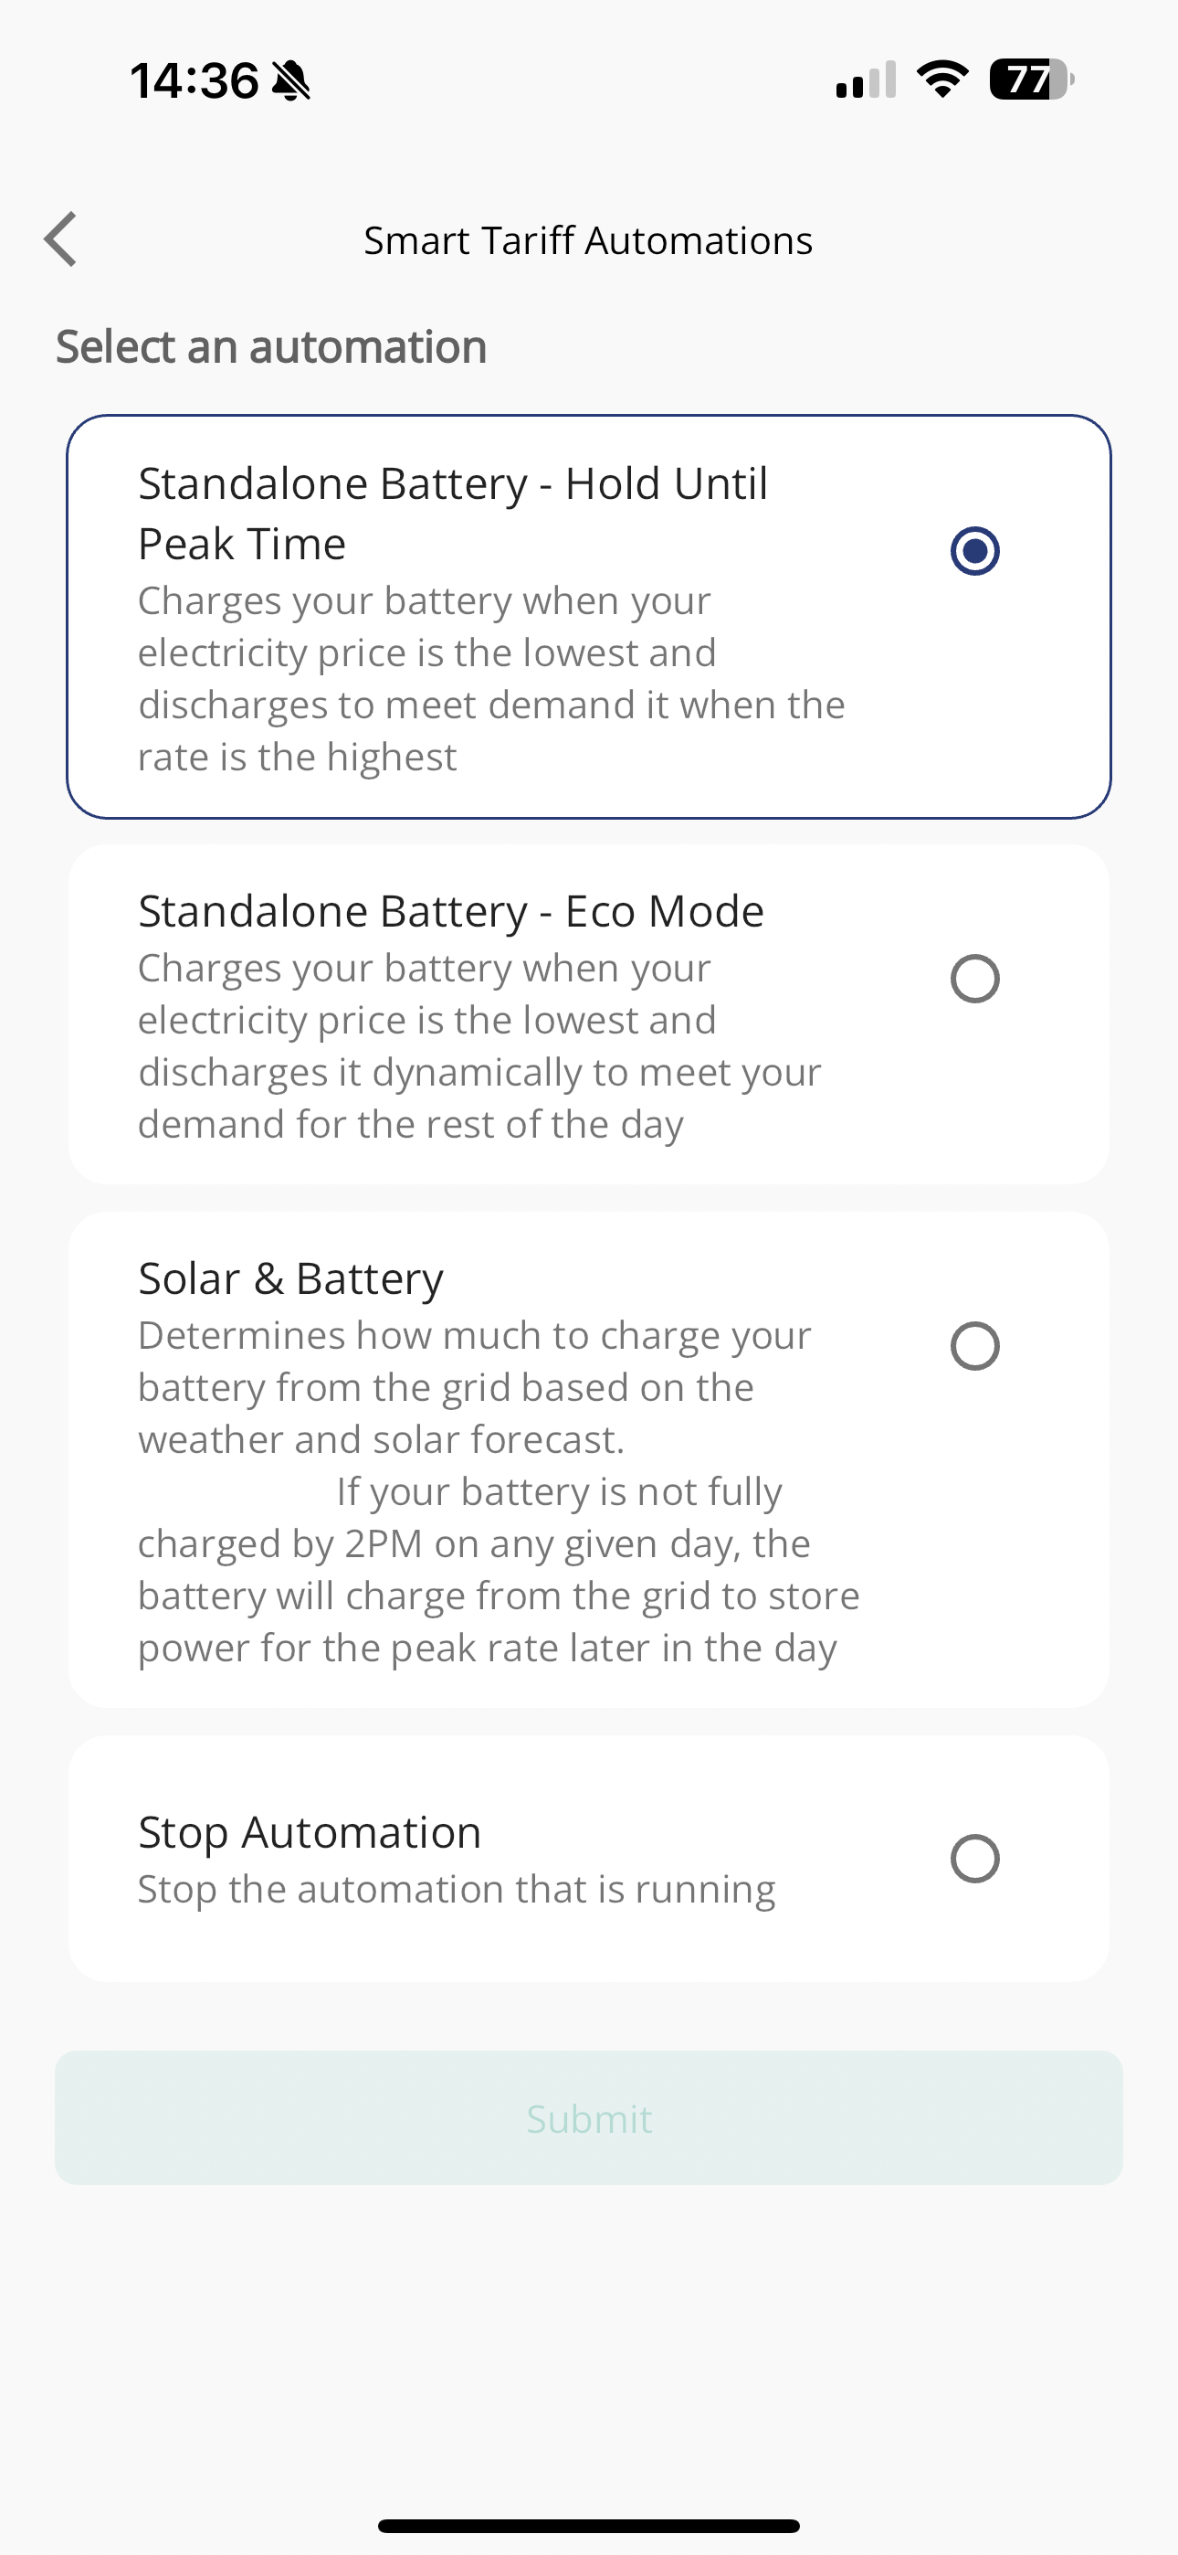
Task: Tap 'Stop the automation that is running' text
Action: (456, 1890)
